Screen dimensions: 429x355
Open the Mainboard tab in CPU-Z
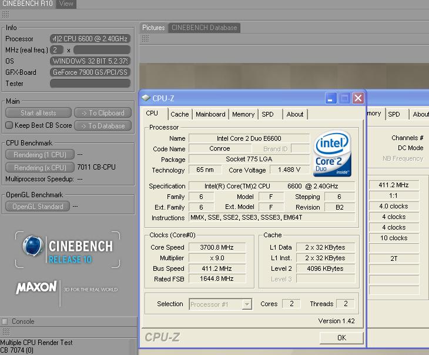[210, 114]
